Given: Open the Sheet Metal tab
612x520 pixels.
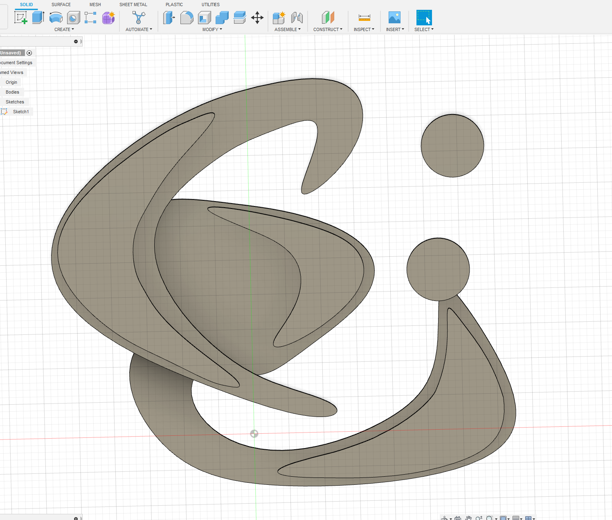Looking at the screenshot, I should pyautogui.click(x=133, y=4).
